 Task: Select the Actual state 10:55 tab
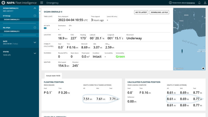click(53, 76)
